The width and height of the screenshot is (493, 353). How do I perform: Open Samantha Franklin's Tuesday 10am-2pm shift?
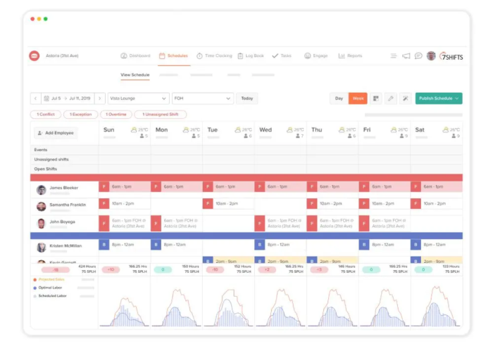pyautogui.click(x=228, y=203)
